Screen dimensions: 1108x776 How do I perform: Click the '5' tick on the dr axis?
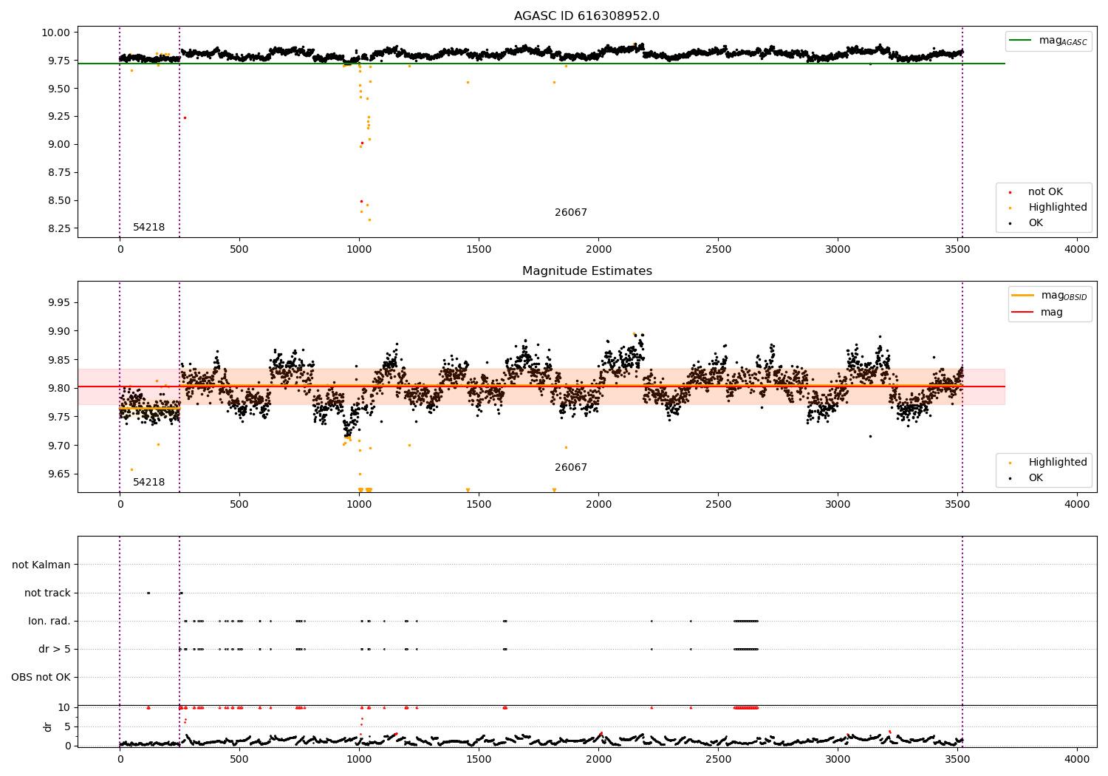click(67, 726)
